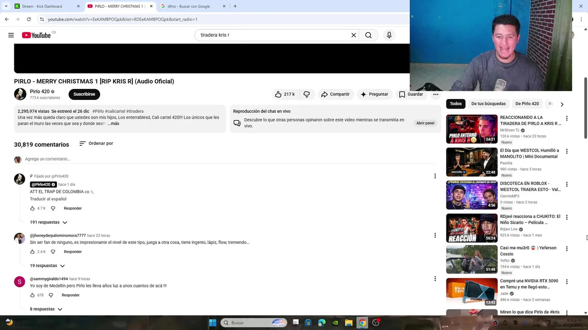The width and height of the screenshot is (588, 330).
Task: Open options for WESTCOL Humilló a MANOLITO video
Action: click(x=566, y=151)
